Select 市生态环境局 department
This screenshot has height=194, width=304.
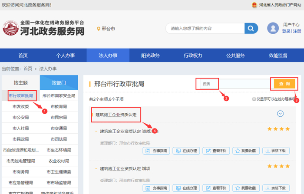click(x=59, y=150)
